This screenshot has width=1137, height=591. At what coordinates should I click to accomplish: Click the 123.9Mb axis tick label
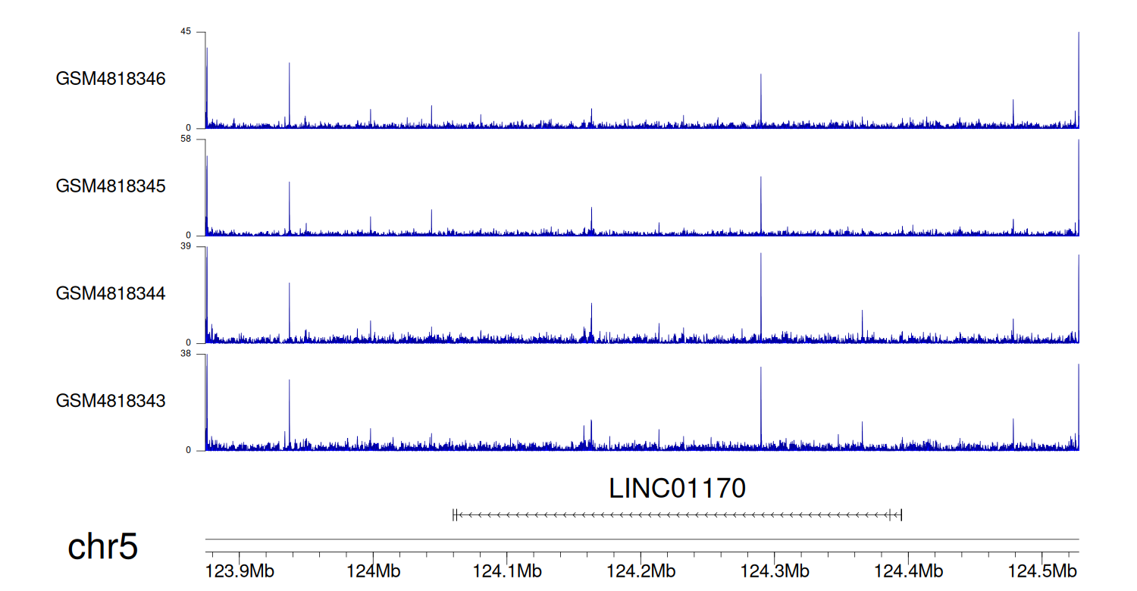tap(240, 571)
